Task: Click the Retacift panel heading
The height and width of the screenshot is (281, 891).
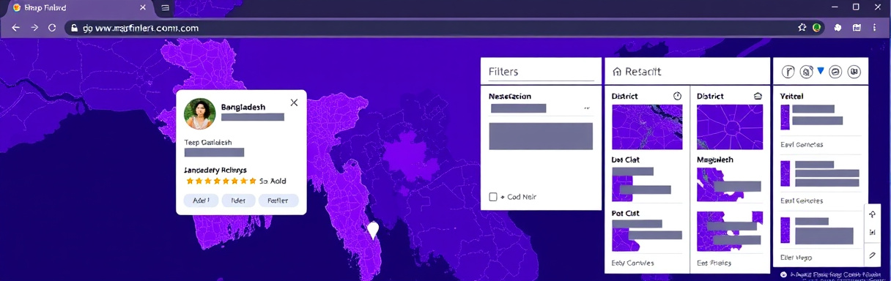Action: pos(643,72)
